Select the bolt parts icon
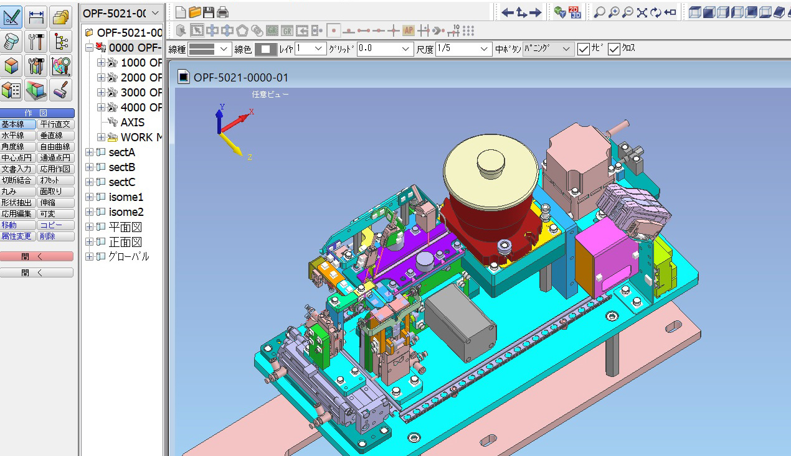 [12, 42]
